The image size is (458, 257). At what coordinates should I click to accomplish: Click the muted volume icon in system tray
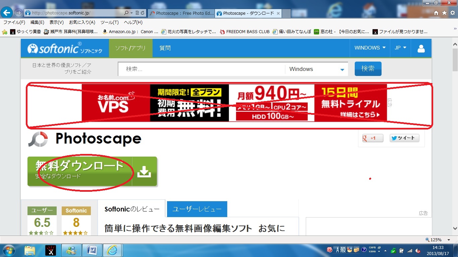[x=417, y=250]
